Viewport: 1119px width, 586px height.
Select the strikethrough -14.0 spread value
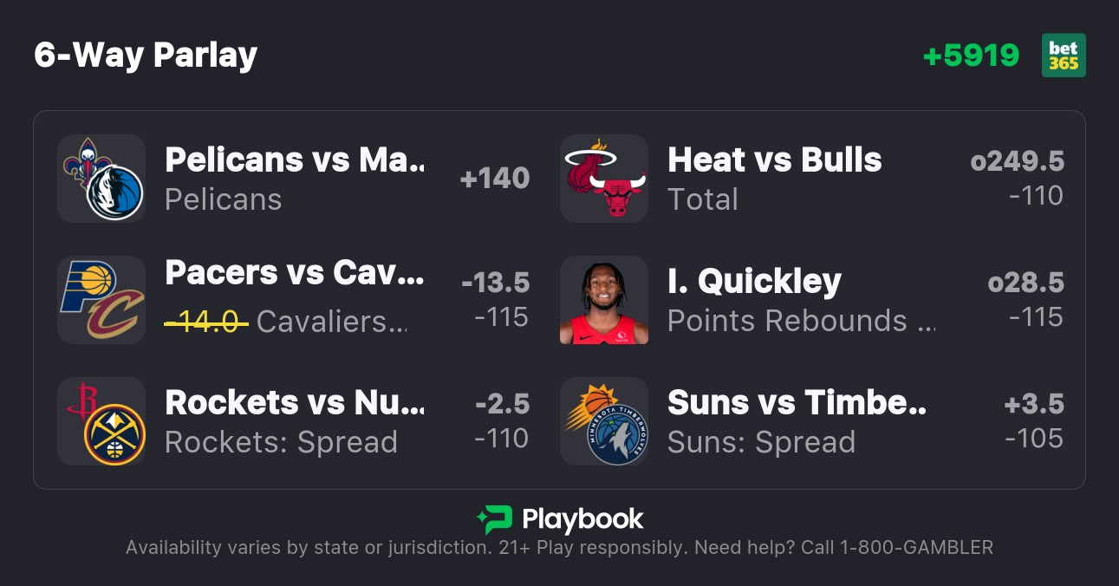point(205,321)
